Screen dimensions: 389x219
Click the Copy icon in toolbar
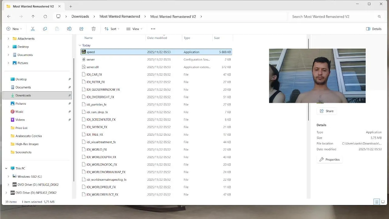coord(45,29)
